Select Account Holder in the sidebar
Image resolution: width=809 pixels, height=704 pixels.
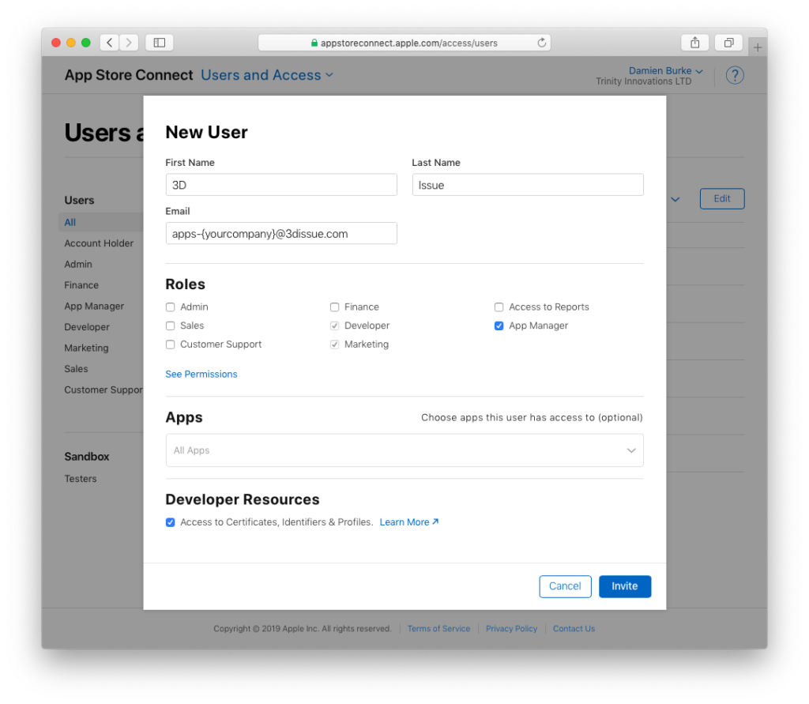(x=99, y=243)
